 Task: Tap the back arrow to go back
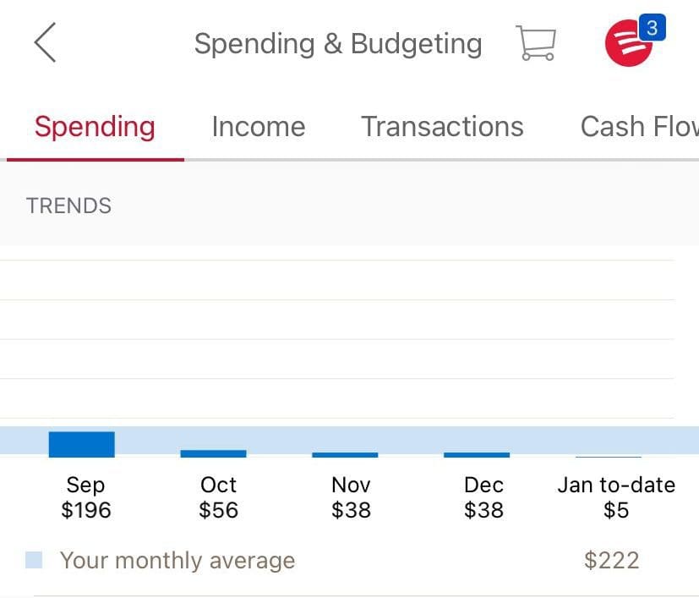pos(45,42)
